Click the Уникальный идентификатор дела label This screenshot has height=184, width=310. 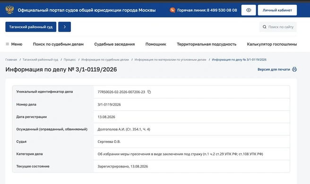(44, 92)
